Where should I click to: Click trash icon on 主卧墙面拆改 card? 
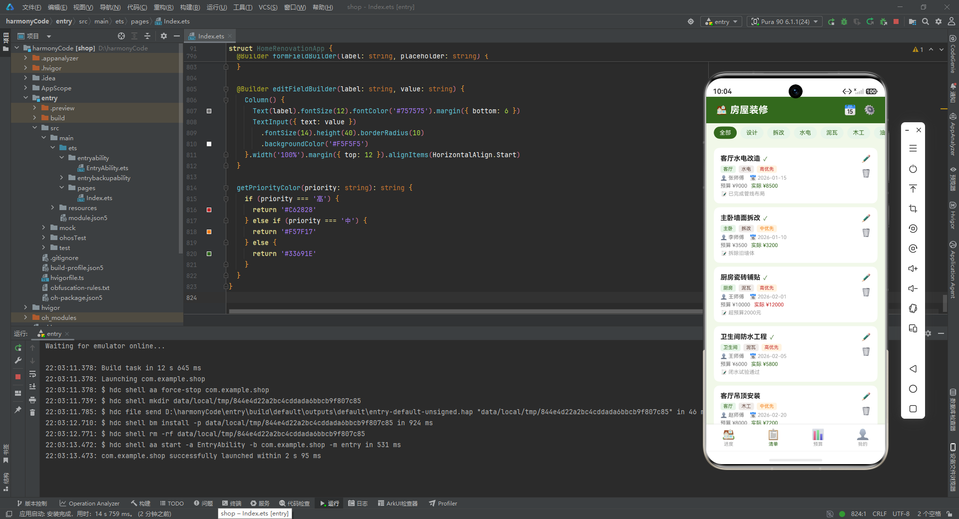pyautogui.click(x=866, y=233)
